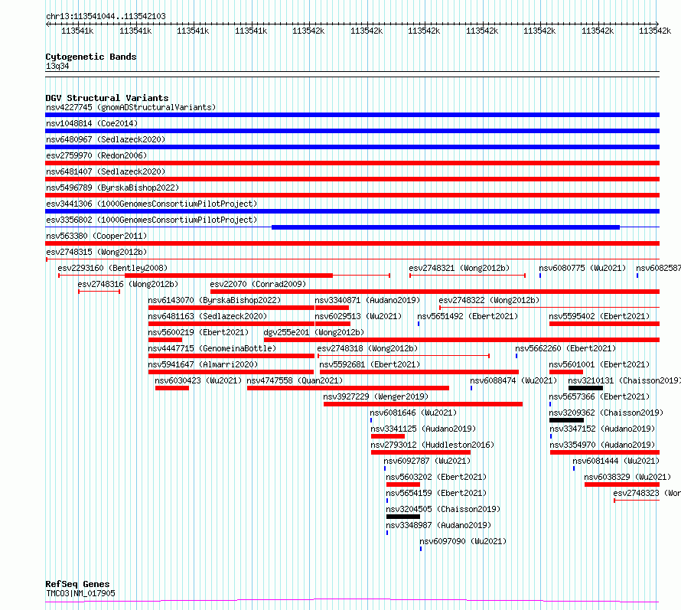Select nsv3927229 (Wenger2019) label

376,396
